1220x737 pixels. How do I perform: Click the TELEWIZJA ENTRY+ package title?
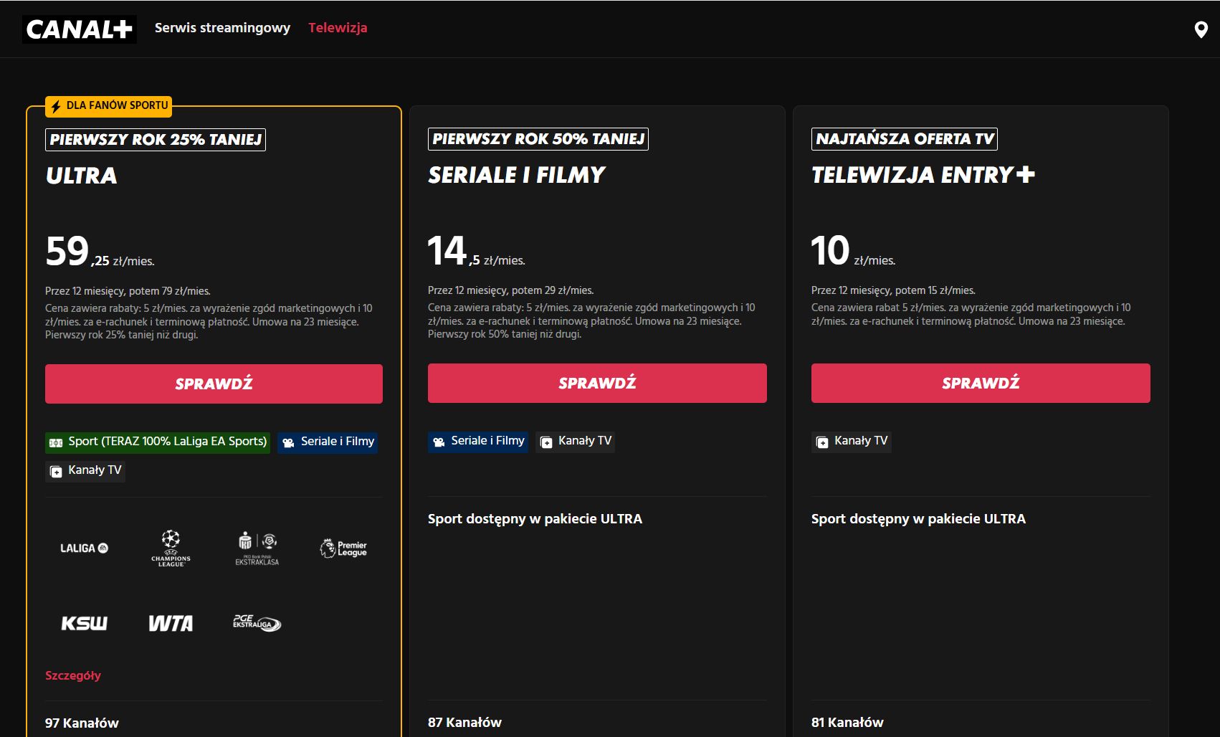[x=923, y=175]
